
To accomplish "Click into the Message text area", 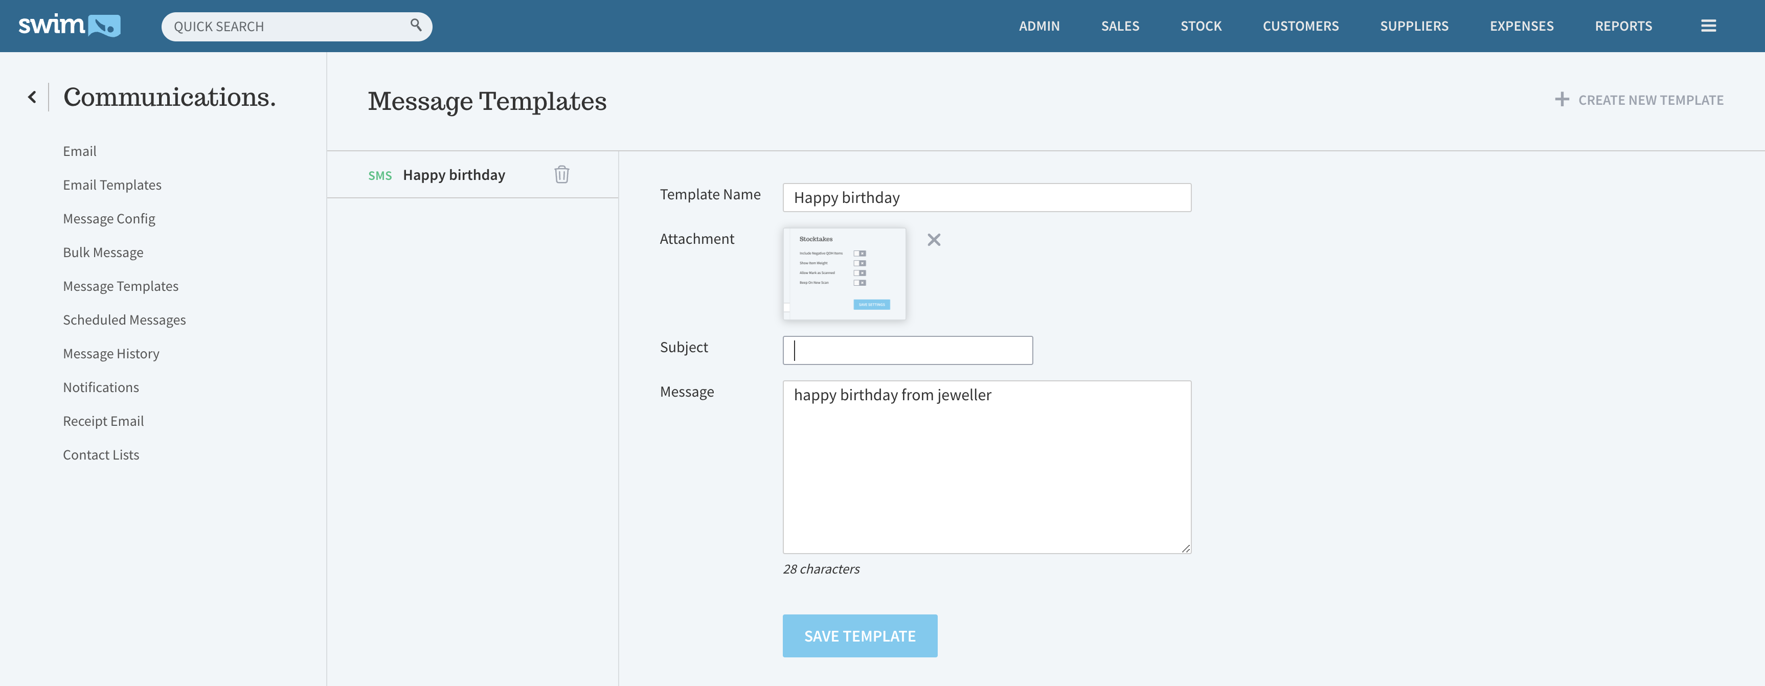I will tap(986, 467).
